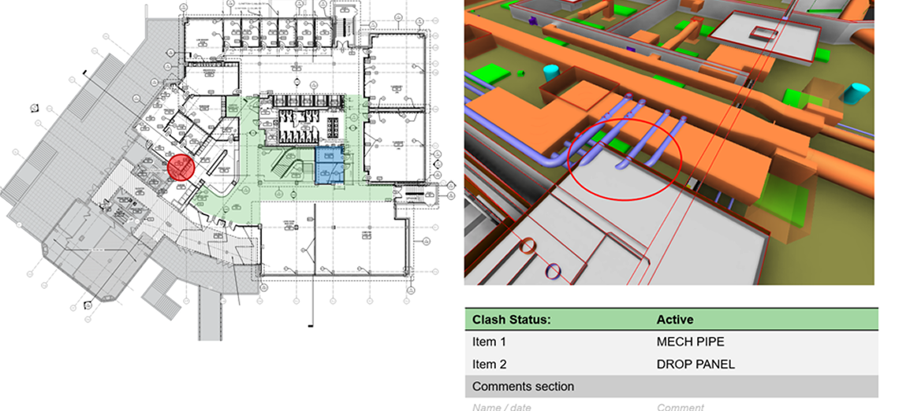Click the Name / date column field
The height and width of the screenshot is (411, 910).
(x=502, y=406)
